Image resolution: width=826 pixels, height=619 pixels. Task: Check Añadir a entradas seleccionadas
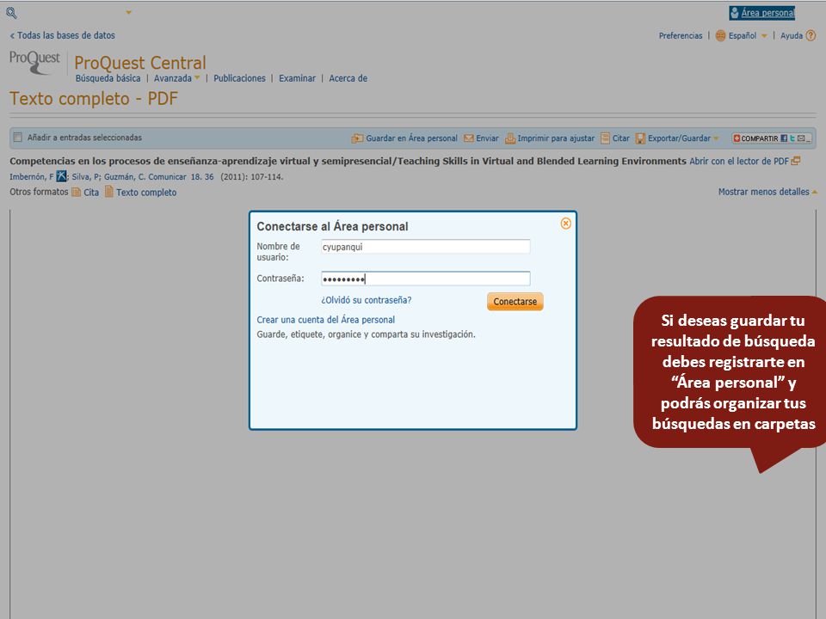click(x=18, y=138)
